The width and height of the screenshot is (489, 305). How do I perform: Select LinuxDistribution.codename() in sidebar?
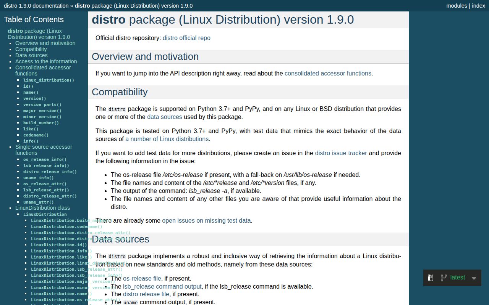coord(66,226)
